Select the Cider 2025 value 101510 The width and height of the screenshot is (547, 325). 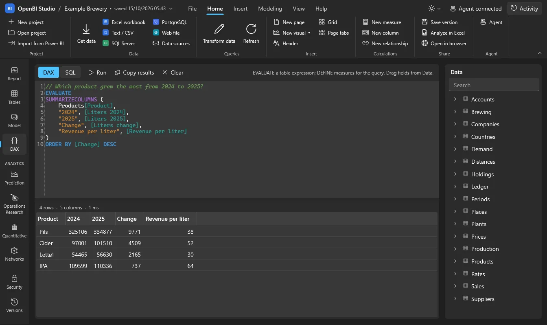[103, 243]
